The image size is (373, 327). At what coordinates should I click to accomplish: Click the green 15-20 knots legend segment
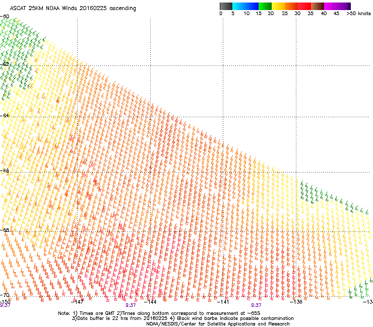click(x=265, y=6)
